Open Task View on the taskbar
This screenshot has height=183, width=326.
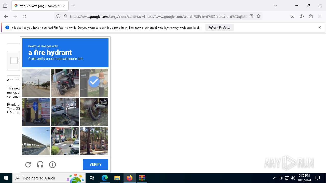(x=92, y=178)
